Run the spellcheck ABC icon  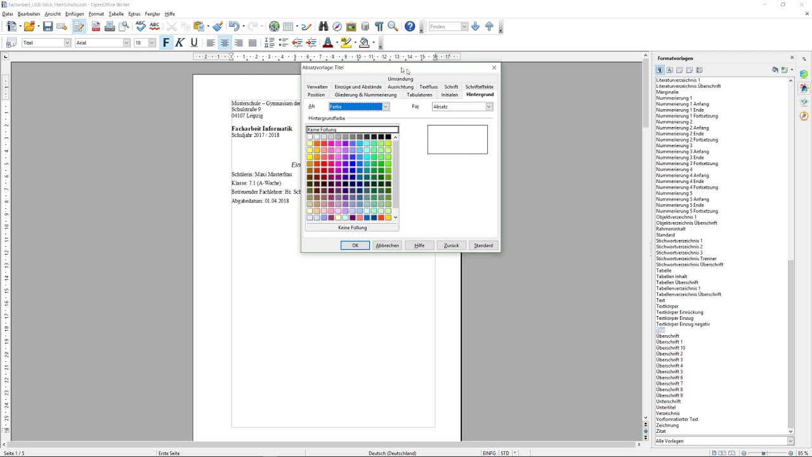coord(140,27)
